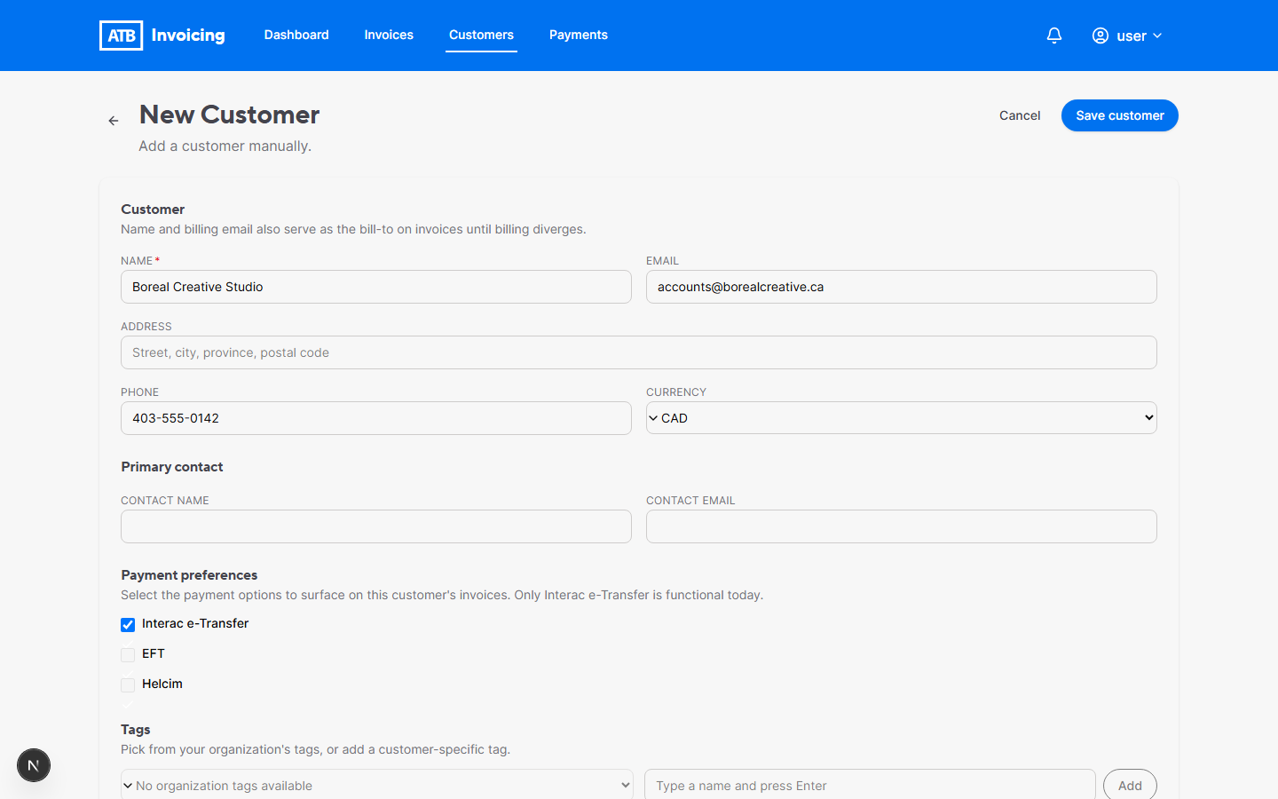Go back using the left arrow
The width and height of the screenshot is (1278, 799).
(114, 121)
